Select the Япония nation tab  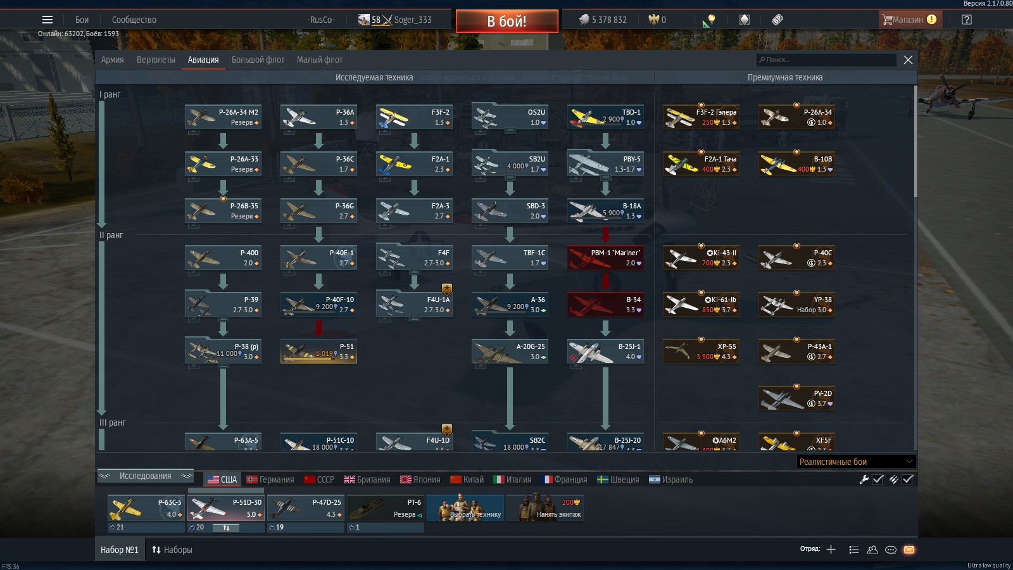tap(420, 479)
